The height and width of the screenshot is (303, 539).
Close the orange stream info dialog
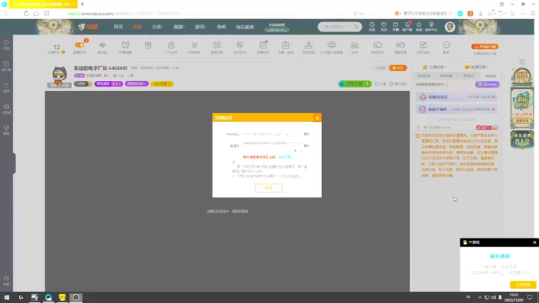[x=317, y=118]
